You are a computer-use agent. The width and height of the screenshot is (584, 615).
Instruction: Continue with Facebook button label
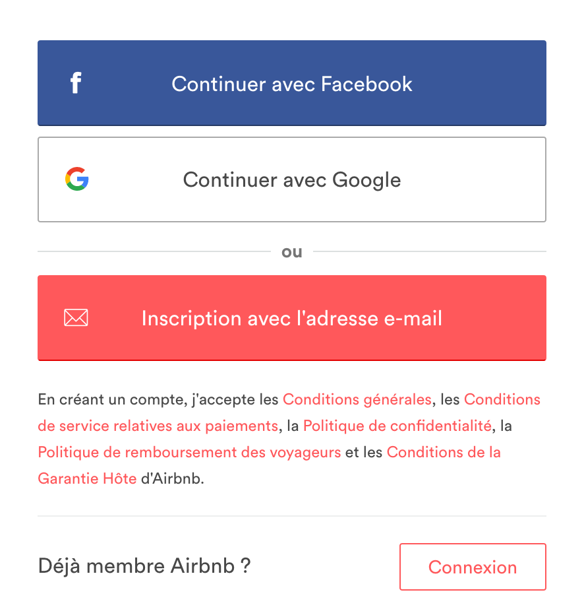[292, 84]
